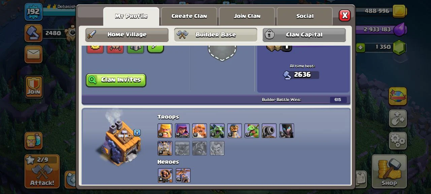Open the mailbox messages icon
Viewport: 431px width, 194px height.
pos(33,54)
